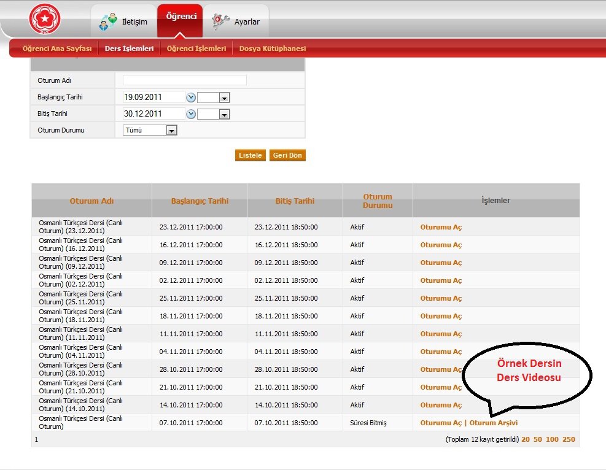Click Oturumu Aç for the 23.12.2011 session

click(x=441, y=227)
